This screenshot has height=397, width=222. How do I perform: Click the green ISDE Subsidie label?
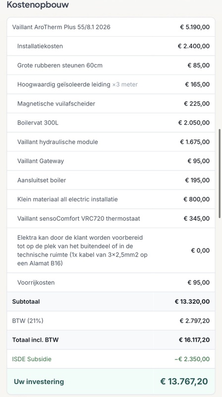[32, 359]
